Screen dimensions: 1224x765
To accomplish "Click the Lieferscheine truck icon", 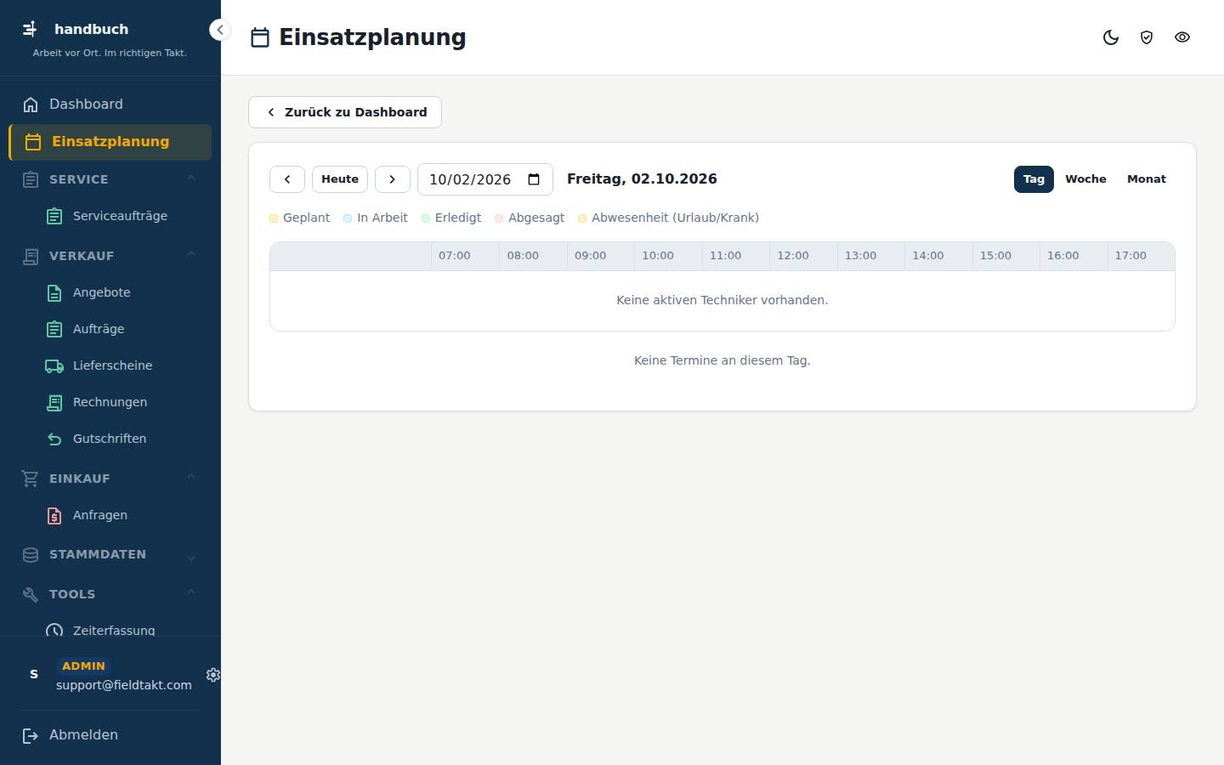I will pyautogui.click(x=54, y=365).
